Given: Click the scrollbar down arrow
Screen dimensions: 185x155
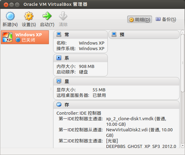Looking at the screenshot, I should 183,146.
